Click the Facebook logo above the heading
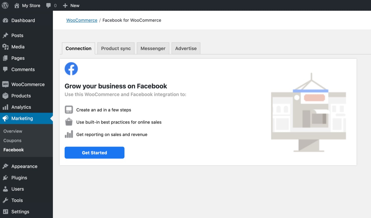This screenshot has width=371, height=218. click(x=71, y=69)
